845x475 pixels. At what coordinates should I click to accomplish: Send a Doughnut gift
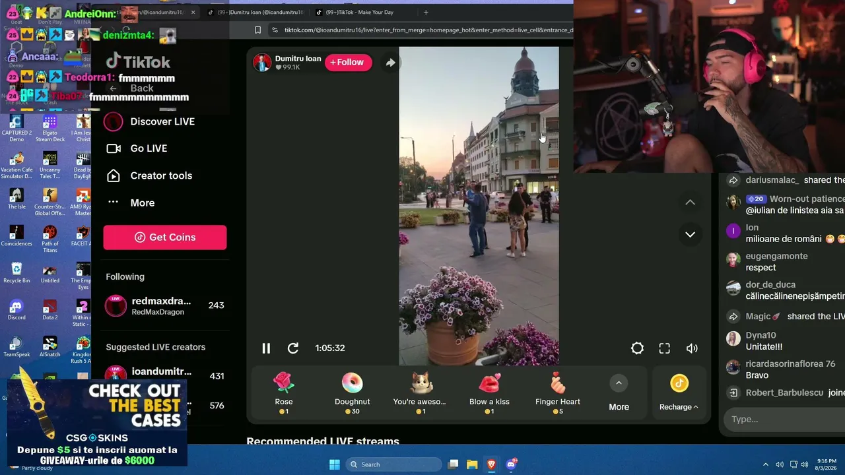pos(352,393)
